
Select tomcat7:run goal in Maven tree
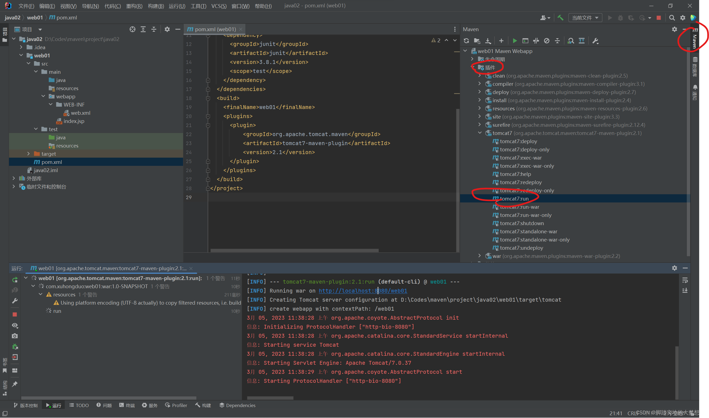coord(514,199)
